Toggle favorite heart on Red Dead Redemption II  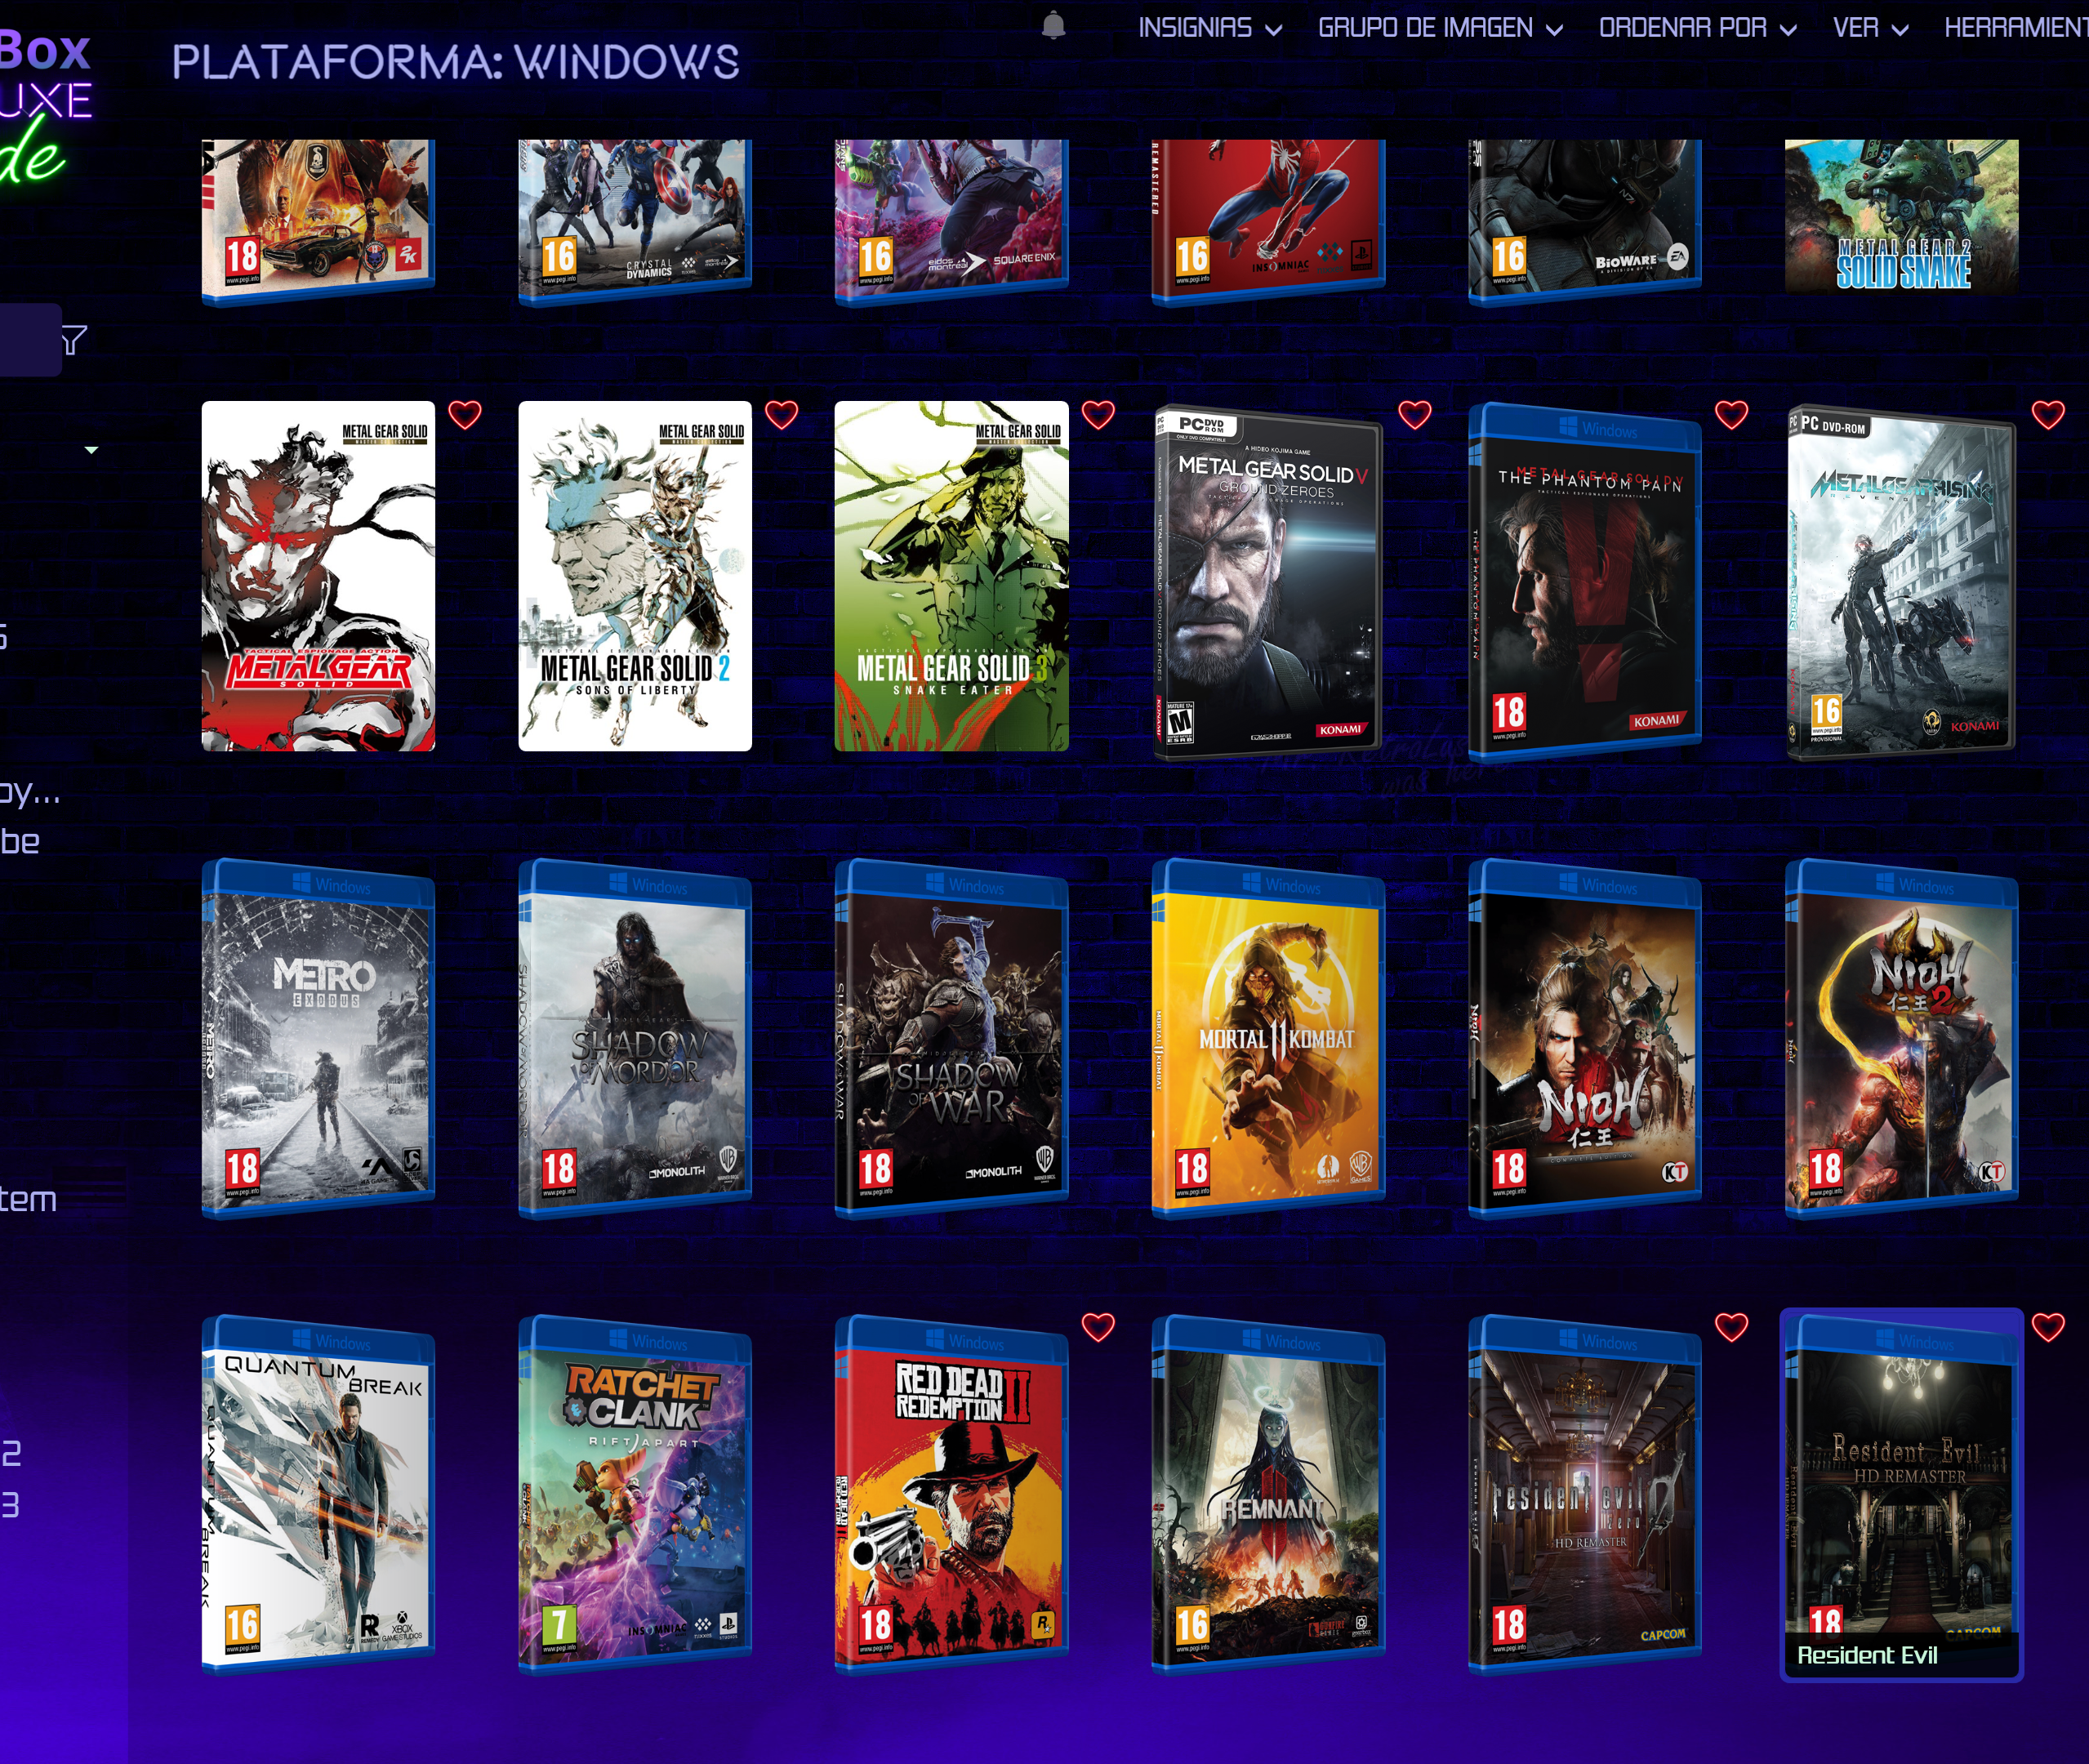point(1098,1327)
